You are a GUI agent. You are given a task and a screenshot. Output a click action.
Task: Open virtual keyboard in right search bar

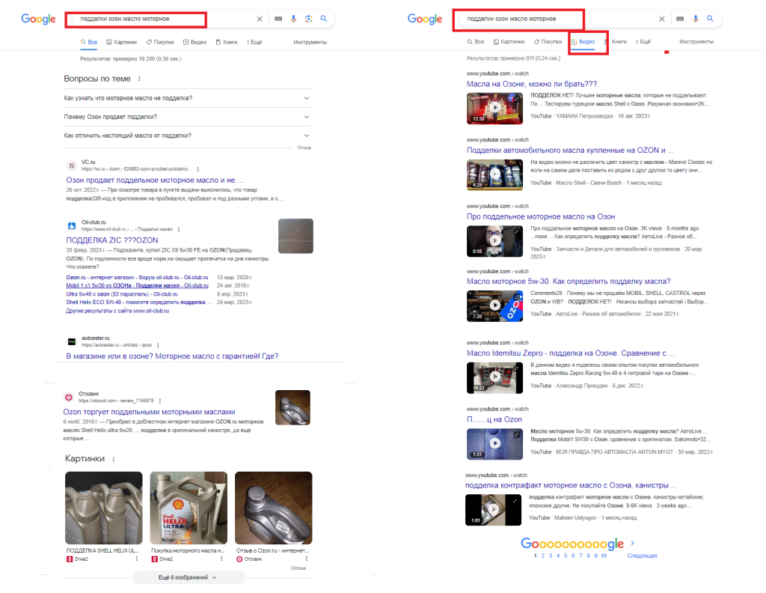pos(680,19)
